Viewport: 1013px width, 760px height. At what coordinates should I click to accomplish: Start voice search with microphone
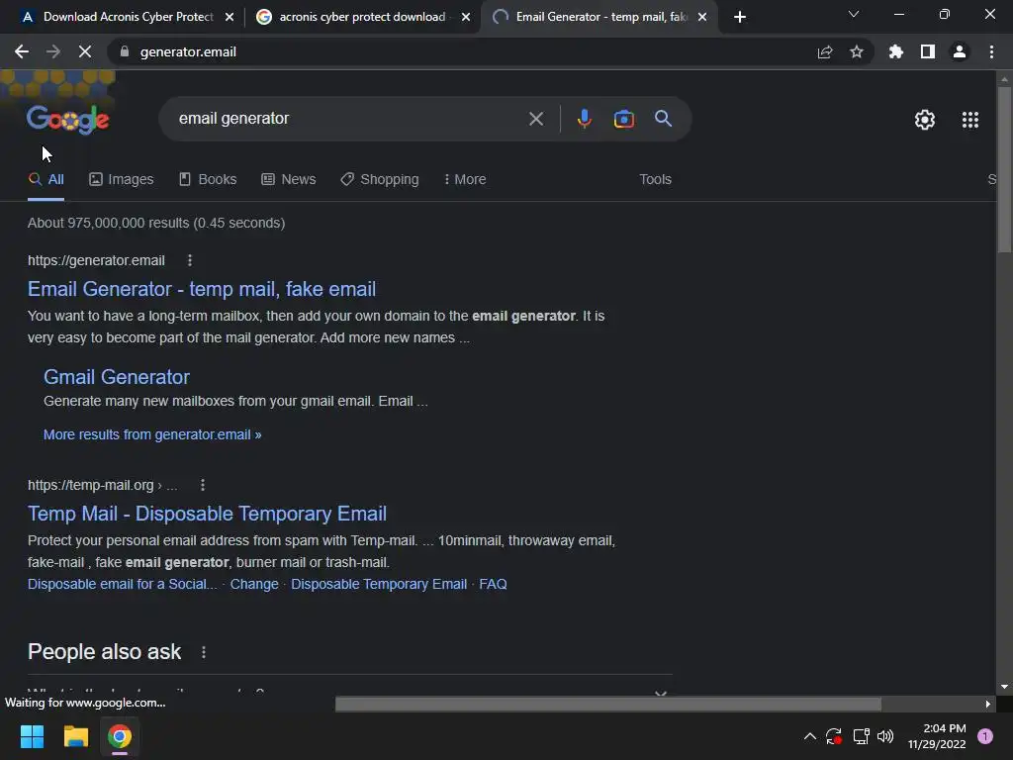tap(584, 119)
